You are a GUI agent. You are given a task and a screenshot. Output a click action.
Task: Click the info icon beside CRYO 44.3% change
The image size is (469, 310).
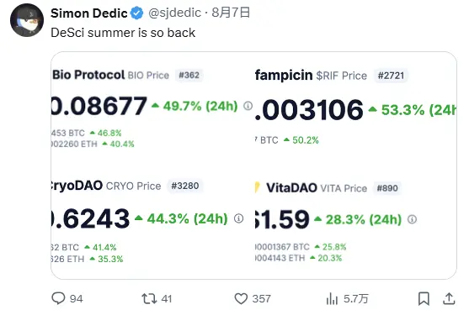[x=238, y=218]
